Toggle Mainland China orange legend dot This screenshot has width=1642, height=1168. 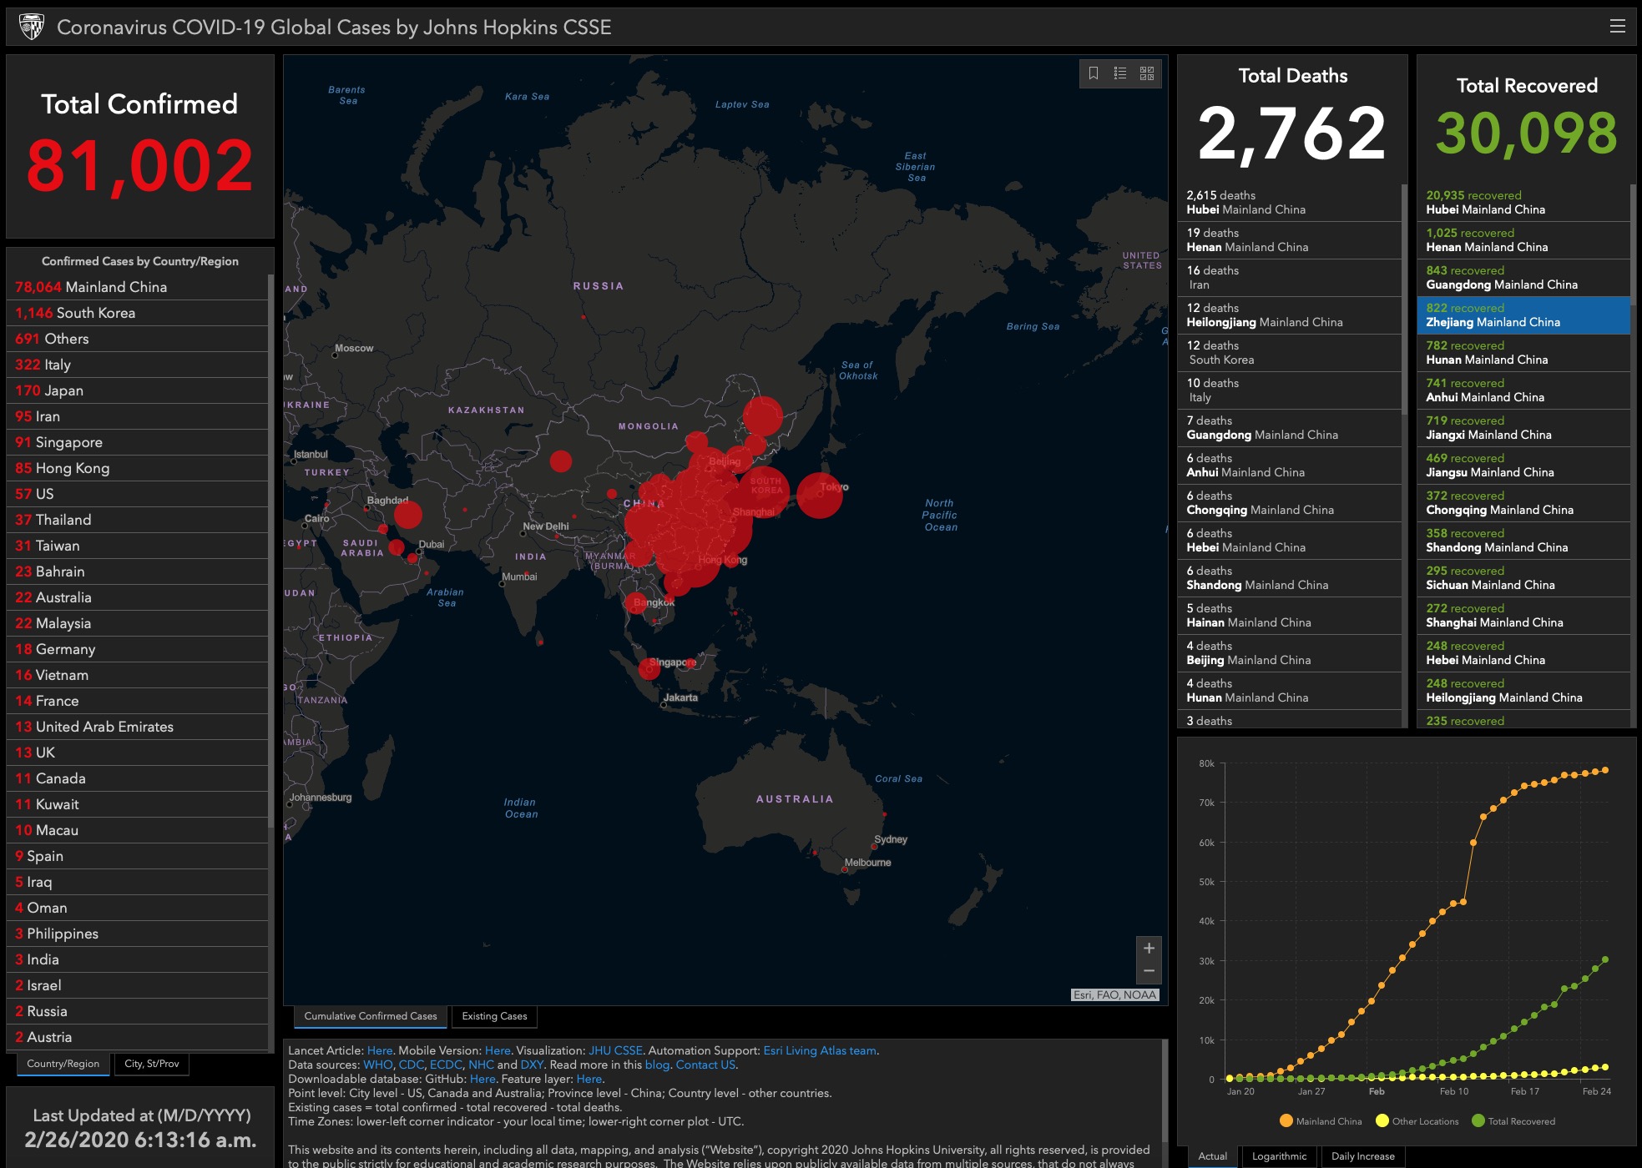click(x=1286, y=1120)
